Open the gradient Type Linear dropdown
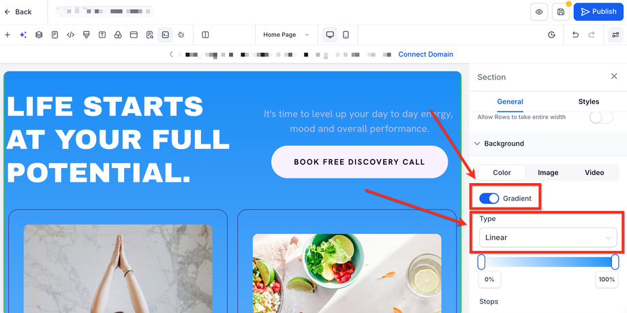The image size is (627, 313). (x=548, y=237)
